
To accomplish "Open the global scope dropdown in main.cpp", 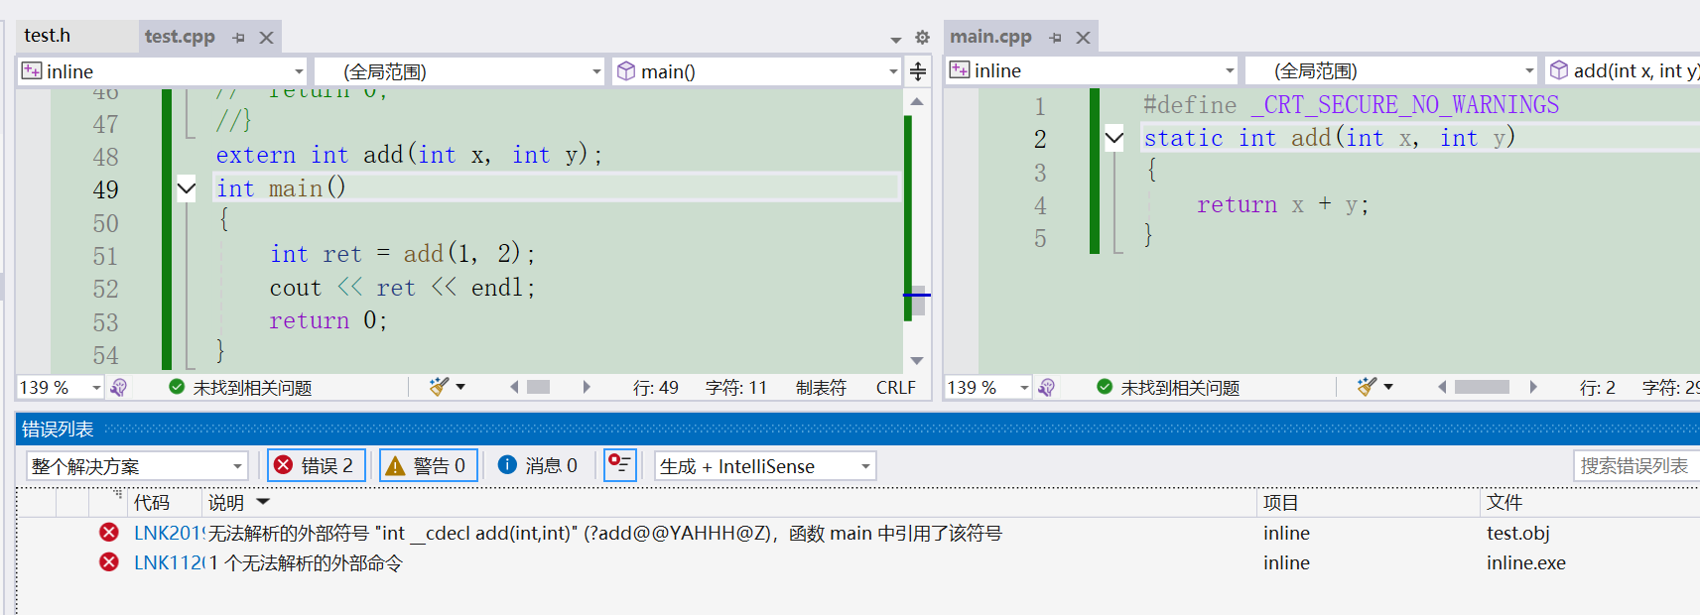I will tap(1391, 70).
